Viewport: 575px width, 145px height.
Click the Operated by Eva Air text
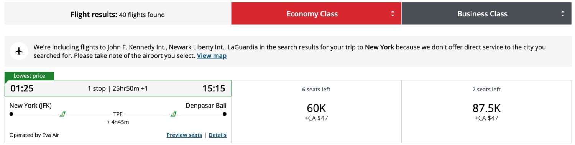click(x=34, y=135)
